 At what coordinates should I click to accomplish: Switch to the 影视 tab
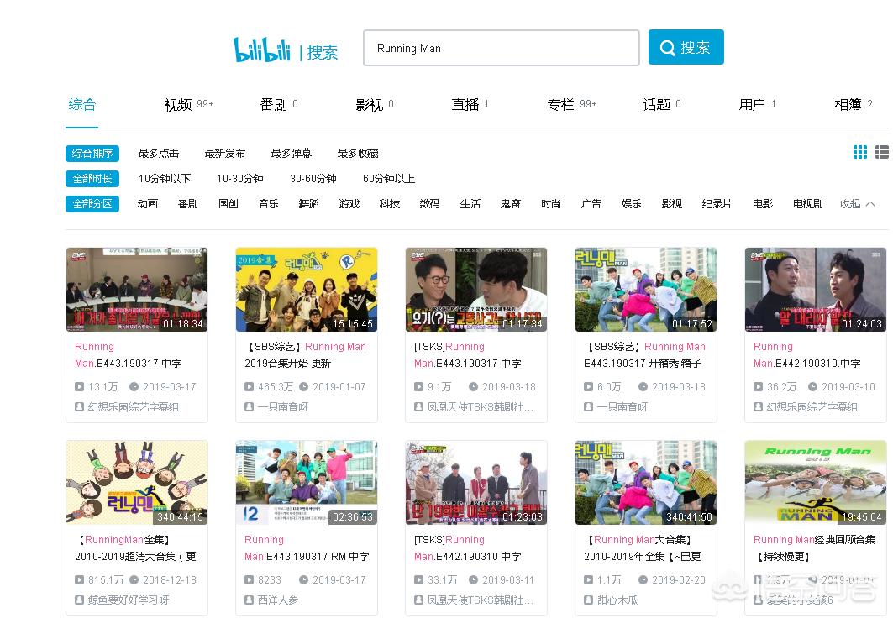point(374,105)
